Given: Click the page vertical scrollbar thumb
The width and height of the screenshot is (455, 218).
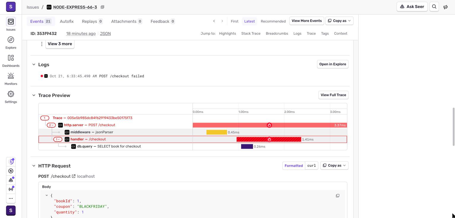Looking at the screenshot, I should [x=453, y=127].
